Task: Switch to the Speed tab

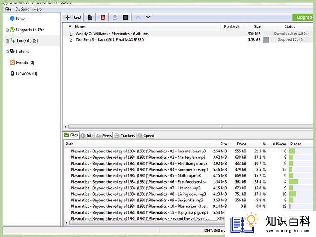Action: (146, 135)
